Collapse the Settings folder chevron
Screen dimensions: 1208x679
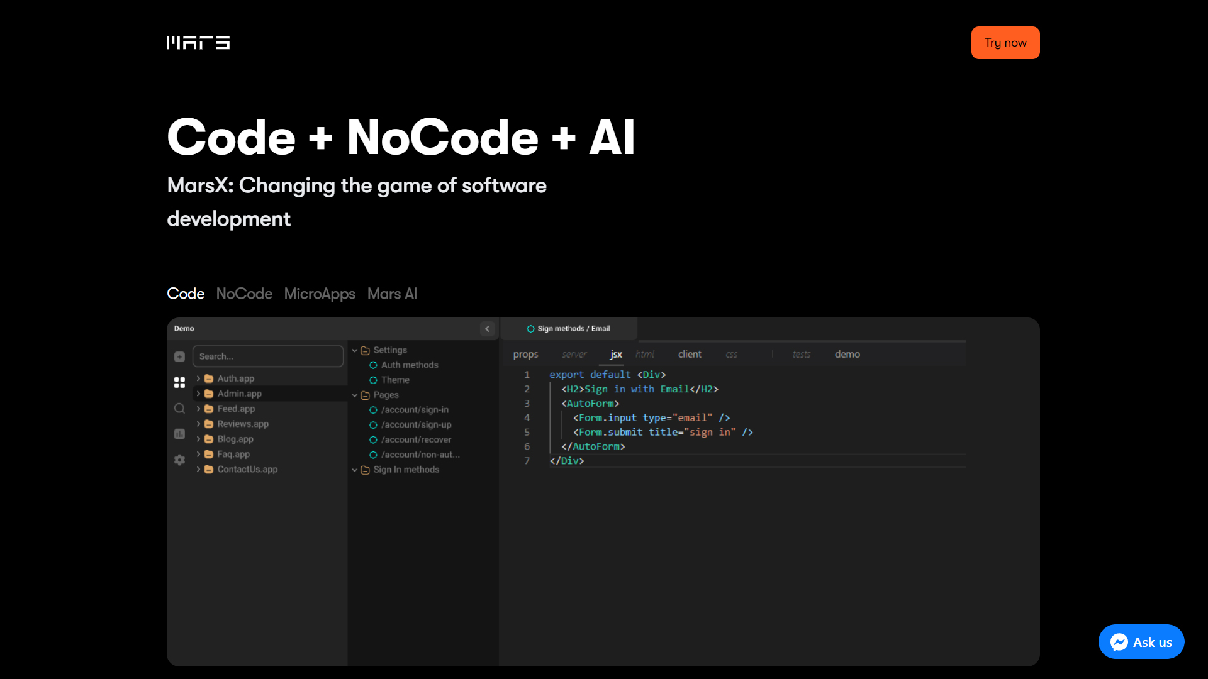point(355,350)
